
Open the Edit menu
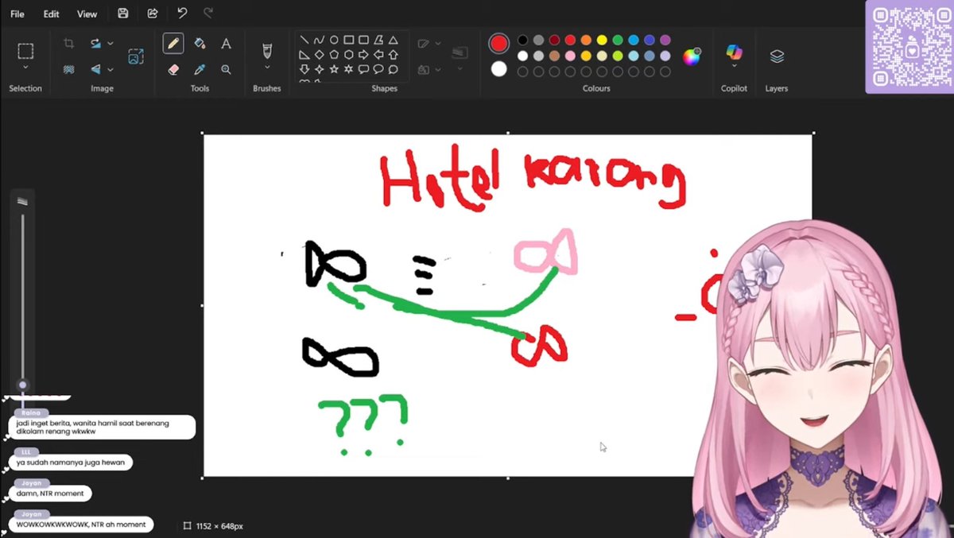tap(51, 14)
